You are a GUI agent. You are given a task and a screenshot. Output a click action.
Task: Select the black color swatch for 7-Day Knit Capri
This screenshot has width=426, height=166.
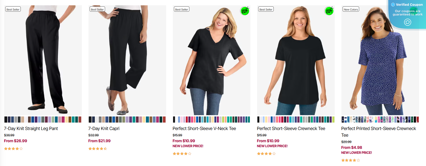pyautogui.click(x=90, y=120)
